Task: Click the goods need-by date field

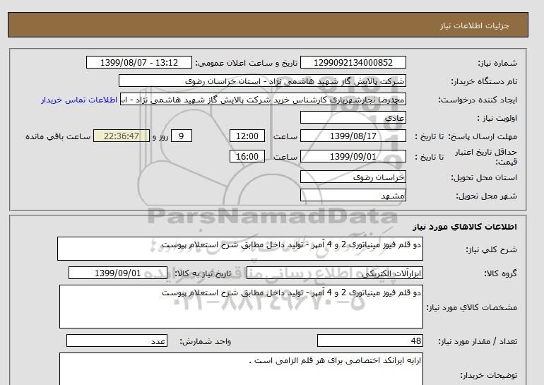Action: click(x=118, y=273)
